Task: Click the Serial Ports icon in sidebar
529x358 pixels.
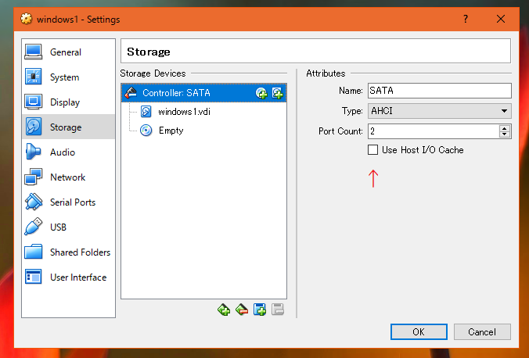Action: (x=34, y=202)
